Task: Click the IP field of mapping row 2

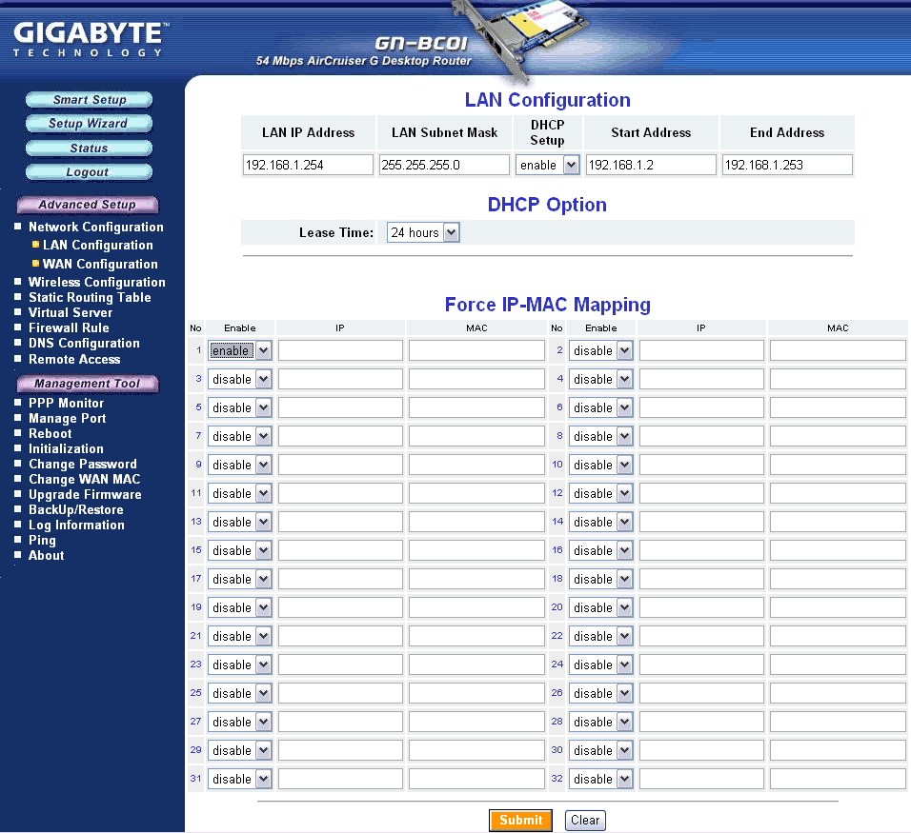Action: 701,350
